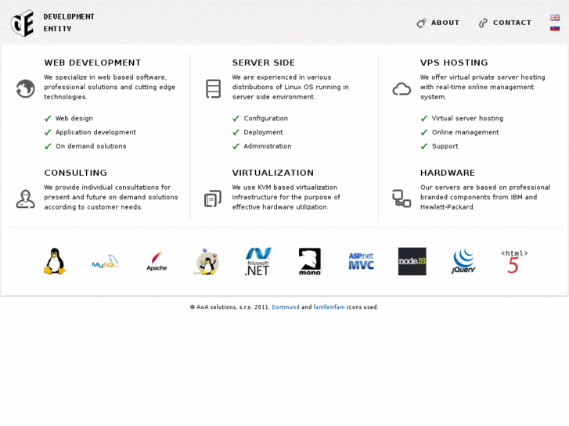Image resolution: width=569 pixels, height=426 pixels.
Task: Click the jQuery logo
Action: 463,261
